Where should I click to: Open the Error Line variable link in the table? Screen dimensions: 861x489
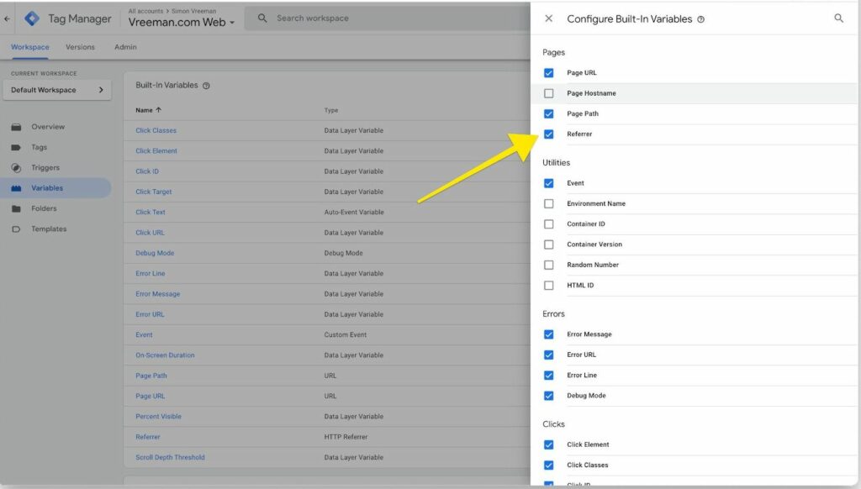[151, 273]
